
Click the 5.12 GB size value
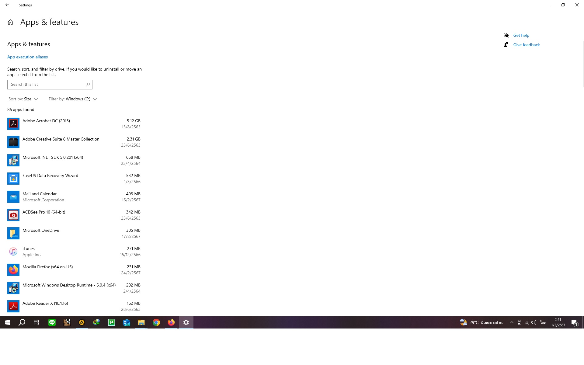(134, 121)
